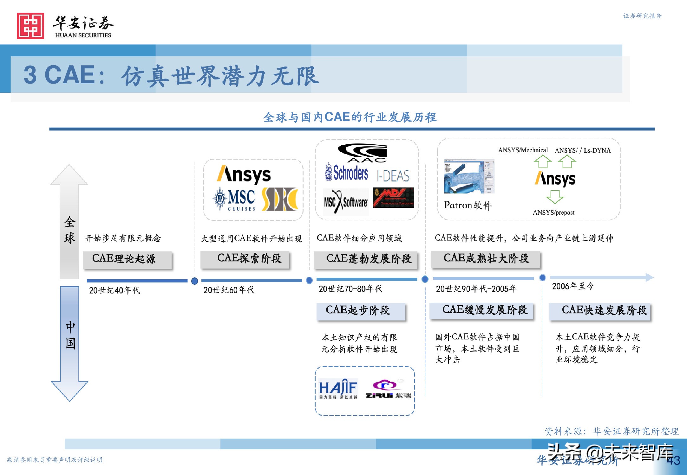Click the Schroders logo
The width and height of the screenshot is (687, 475).
coord(346,173)
